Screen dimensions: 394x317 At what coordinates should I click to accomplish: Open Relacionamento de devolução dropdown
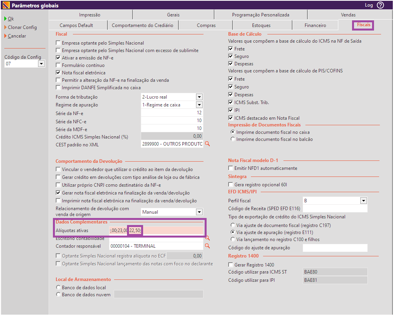[x=199, y=212]
